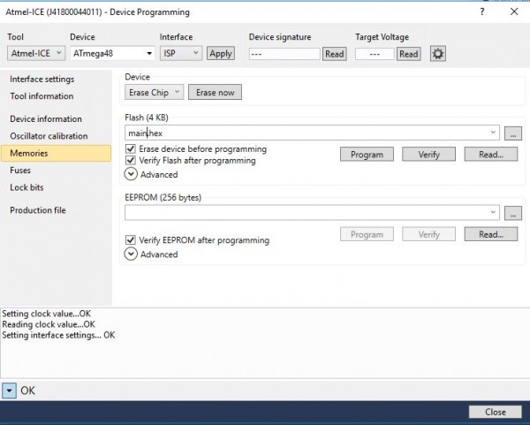Uncheck Verify EEPROM after programming
Viewport: 530px width, 425px height.
[x=132, y=240]
